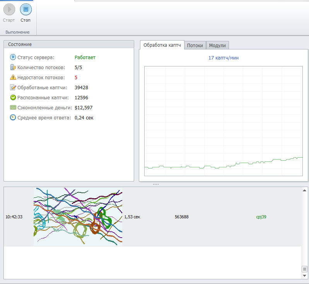This screenshot has width=309, height=284.
Task: Click the splitter dots between panels
Action: coord(156,184)
